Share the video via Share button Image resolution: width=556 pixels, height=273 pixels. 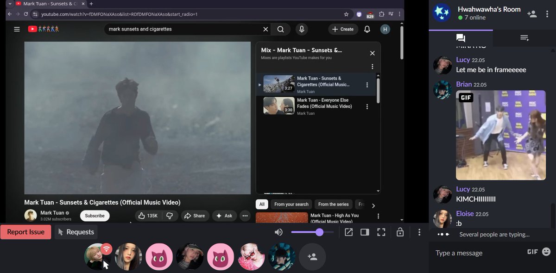(194, 216)
